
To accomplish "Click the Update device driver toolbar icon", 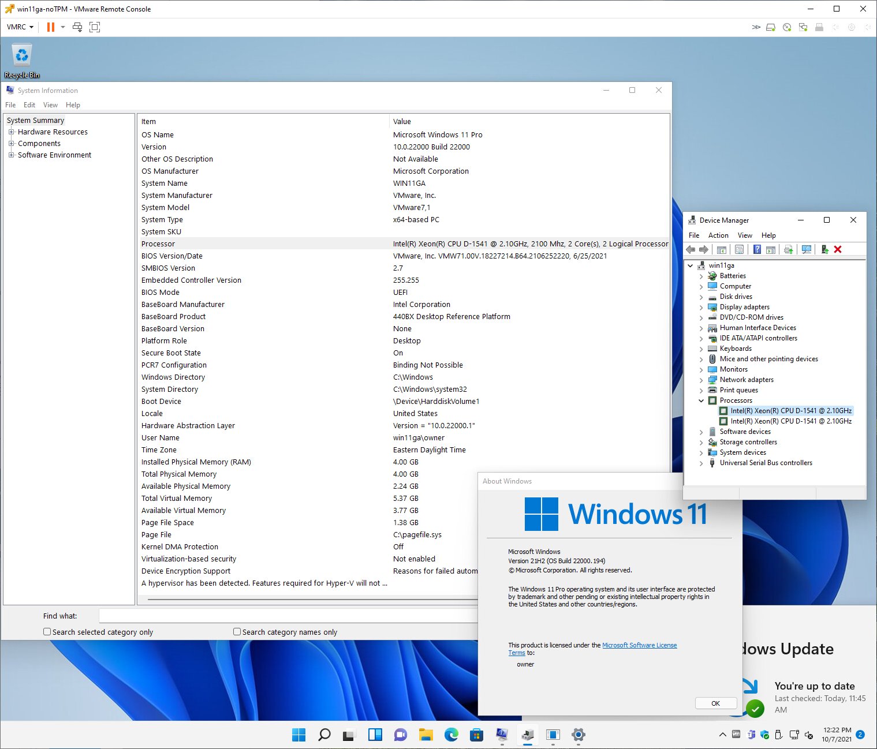I will [x=788, y=249].
